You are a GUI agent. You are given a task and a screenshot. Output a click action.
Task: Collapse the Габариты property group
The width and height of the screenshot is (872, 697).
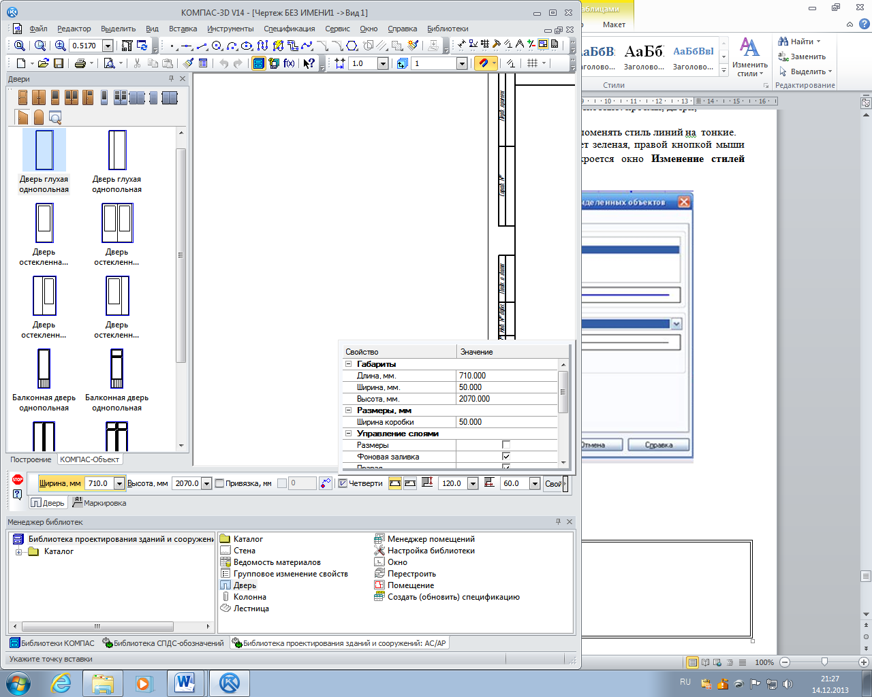348,364
